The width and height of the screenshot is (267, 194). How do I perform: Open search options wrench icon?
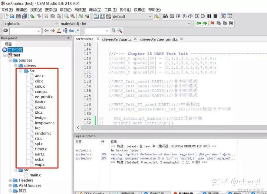coord(120,30)
